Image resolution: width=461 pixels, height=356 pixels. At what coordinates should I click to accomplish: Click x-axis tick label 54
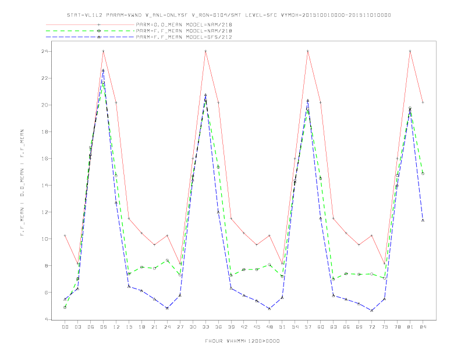pyautogui.click(x=295, y=327)
